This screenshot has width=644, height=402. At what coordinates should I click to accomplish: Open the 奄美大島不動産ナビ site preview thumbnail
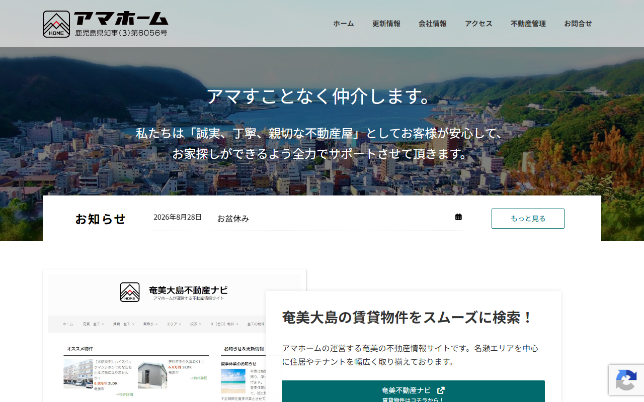point(174,336)
